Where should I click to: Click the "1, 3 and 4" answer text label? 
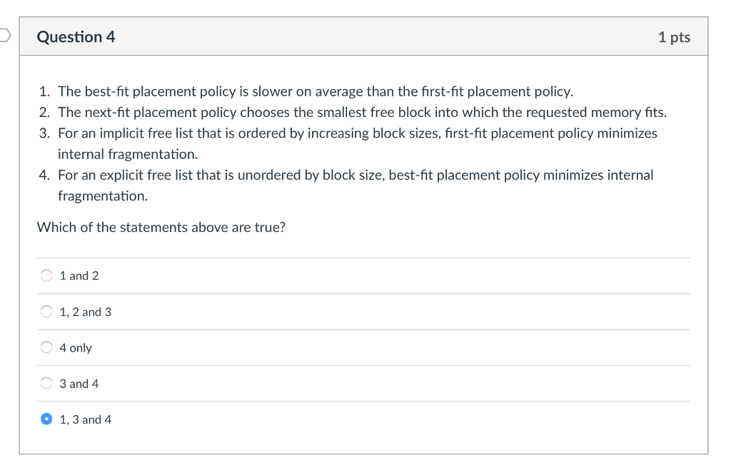(86, 419)
